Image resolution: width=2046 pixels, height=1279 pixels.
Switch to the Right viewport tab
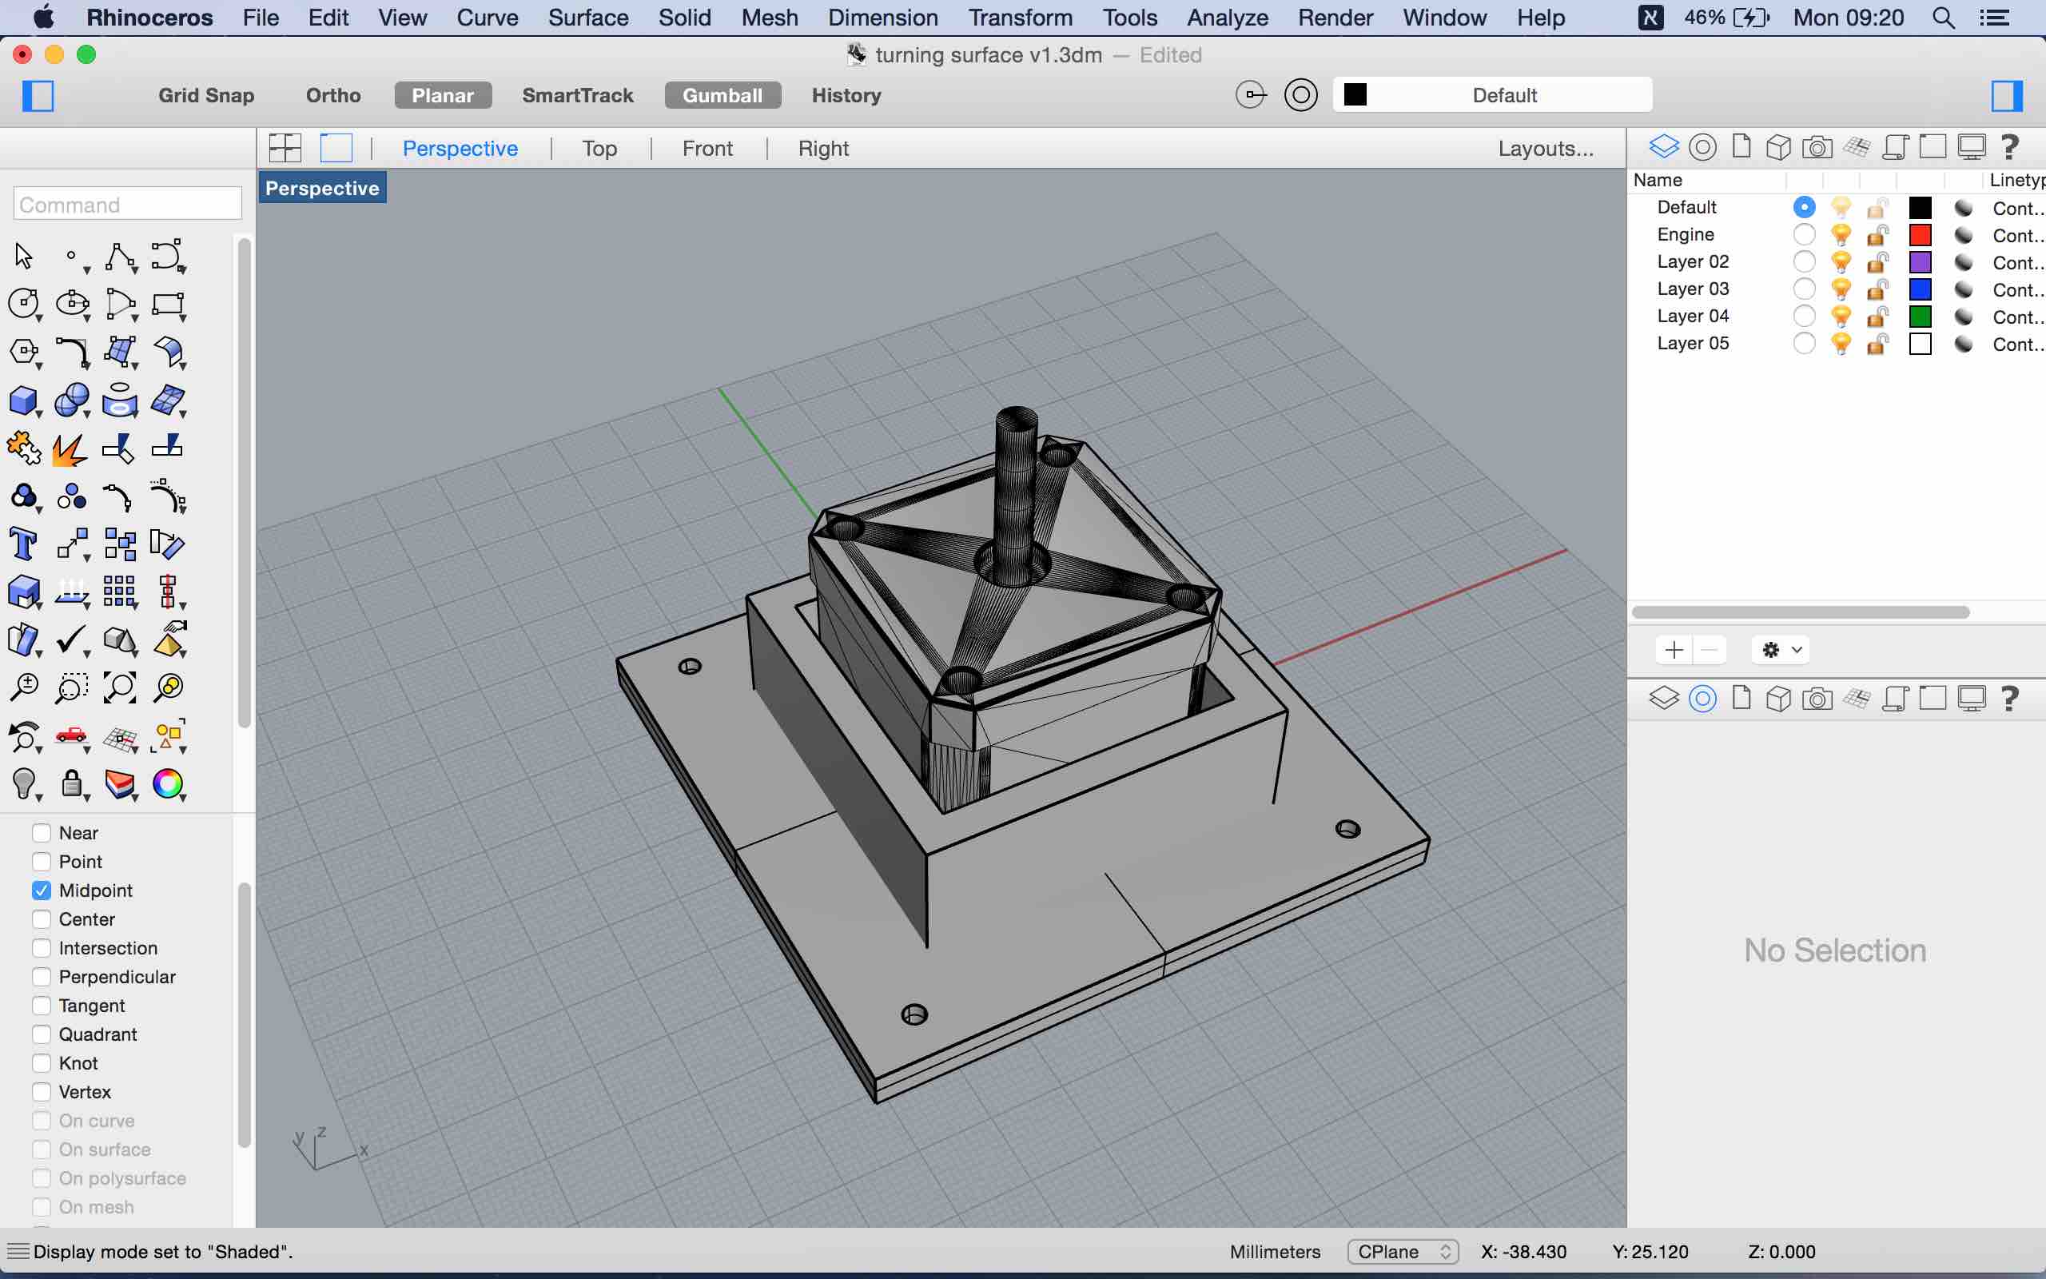[x=823, y=148]
